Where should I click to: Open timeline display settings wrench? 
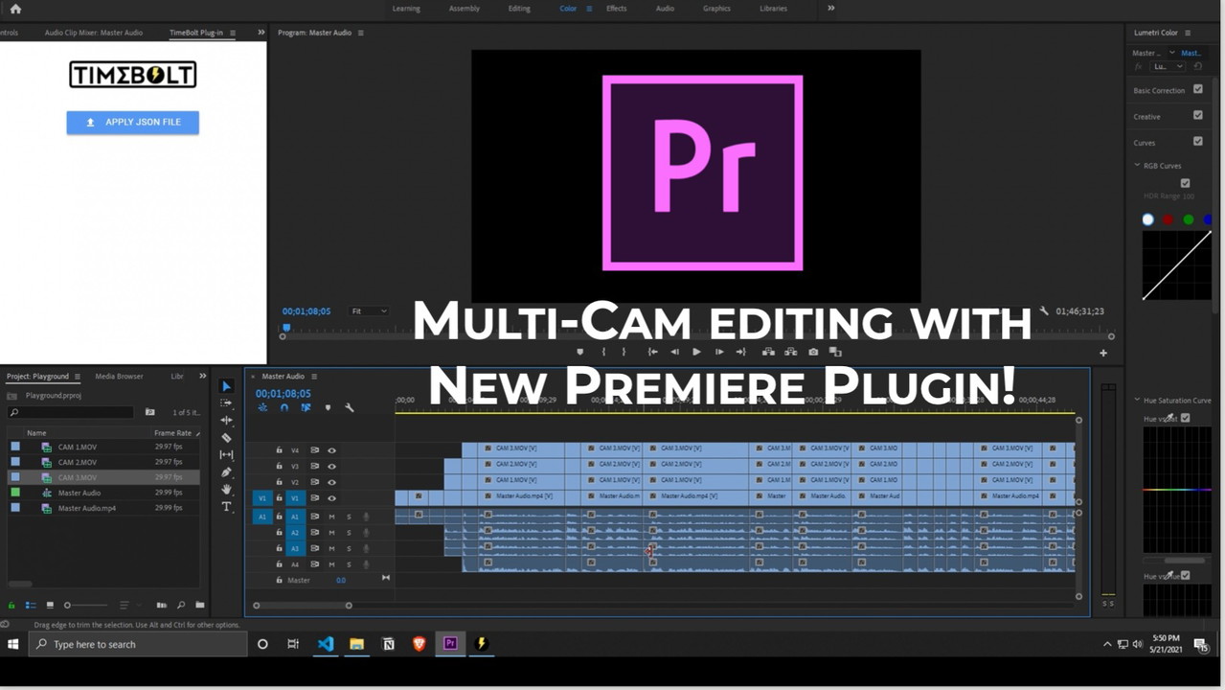(350, 407)
